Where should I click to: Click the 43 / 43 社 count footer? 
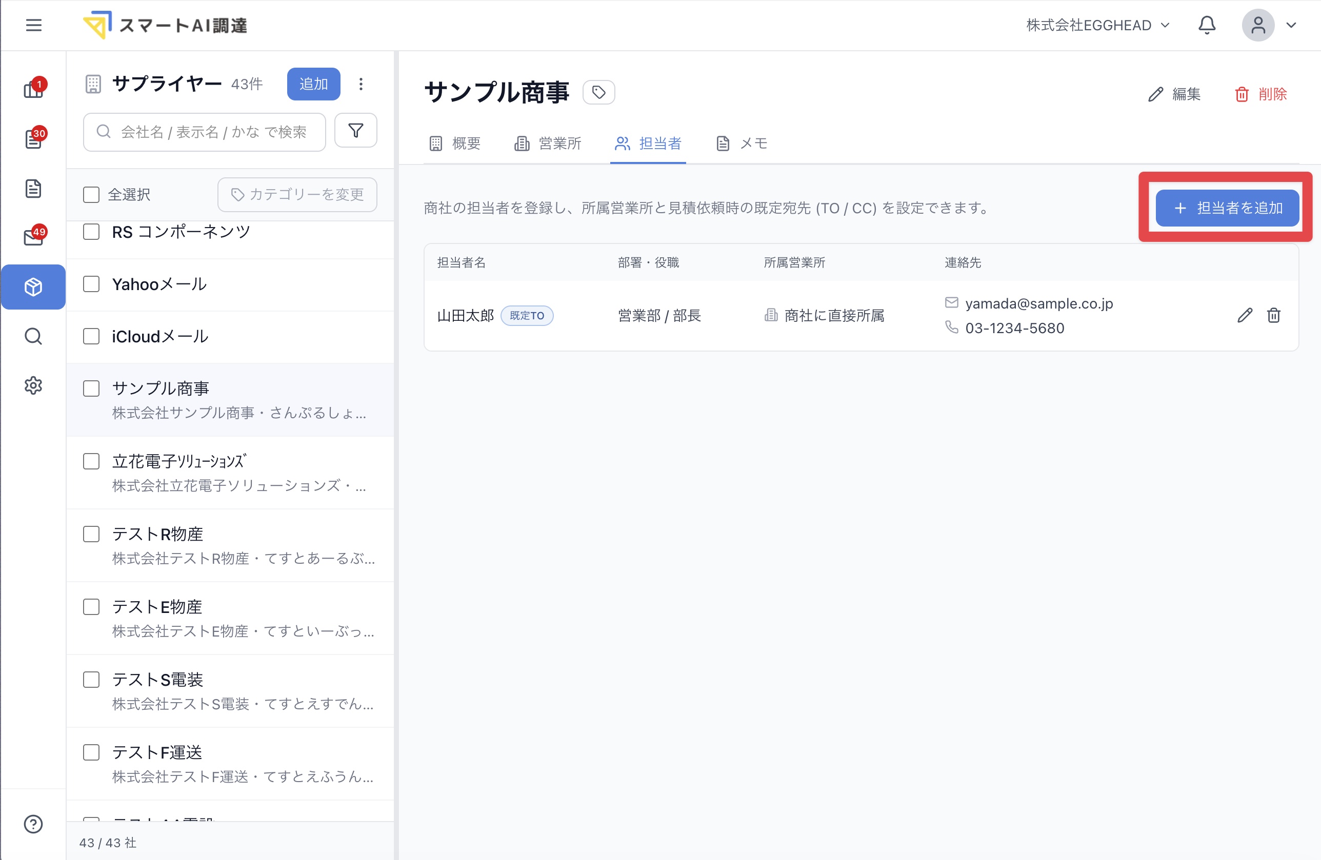pyautogui.click(x=108, y=842)
